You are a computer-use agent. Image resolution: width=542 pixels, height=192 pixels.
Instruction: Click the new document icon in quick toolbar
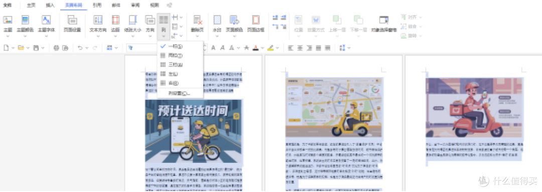(6, 48)
